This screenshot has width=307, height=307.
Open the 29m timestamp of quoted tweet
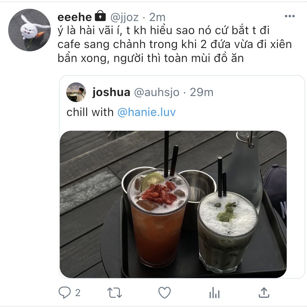[x=201, y=92]
